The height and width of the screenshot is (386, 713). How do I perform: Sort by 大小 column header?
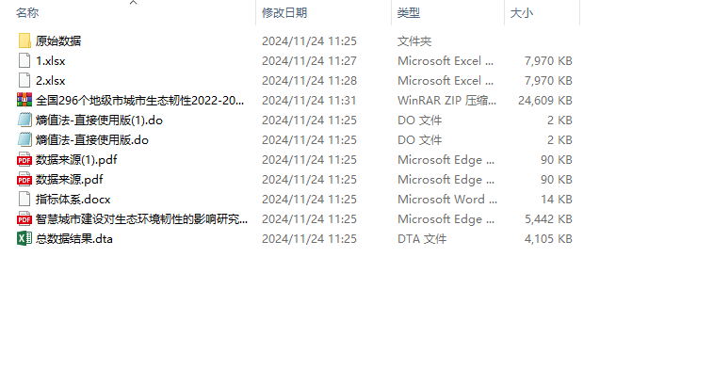[521, 13]
